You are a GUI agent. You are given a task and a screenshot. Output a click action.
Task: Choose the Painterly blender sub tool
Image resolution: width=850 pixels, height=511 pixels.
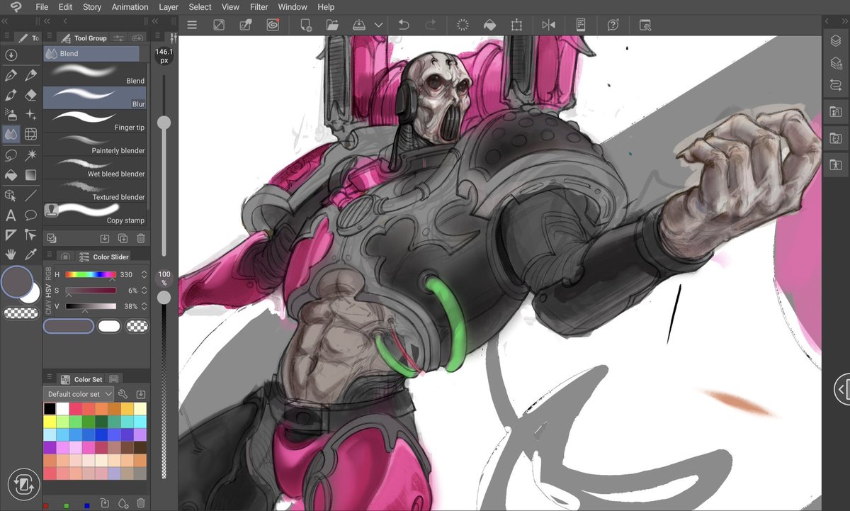(95, 143)
